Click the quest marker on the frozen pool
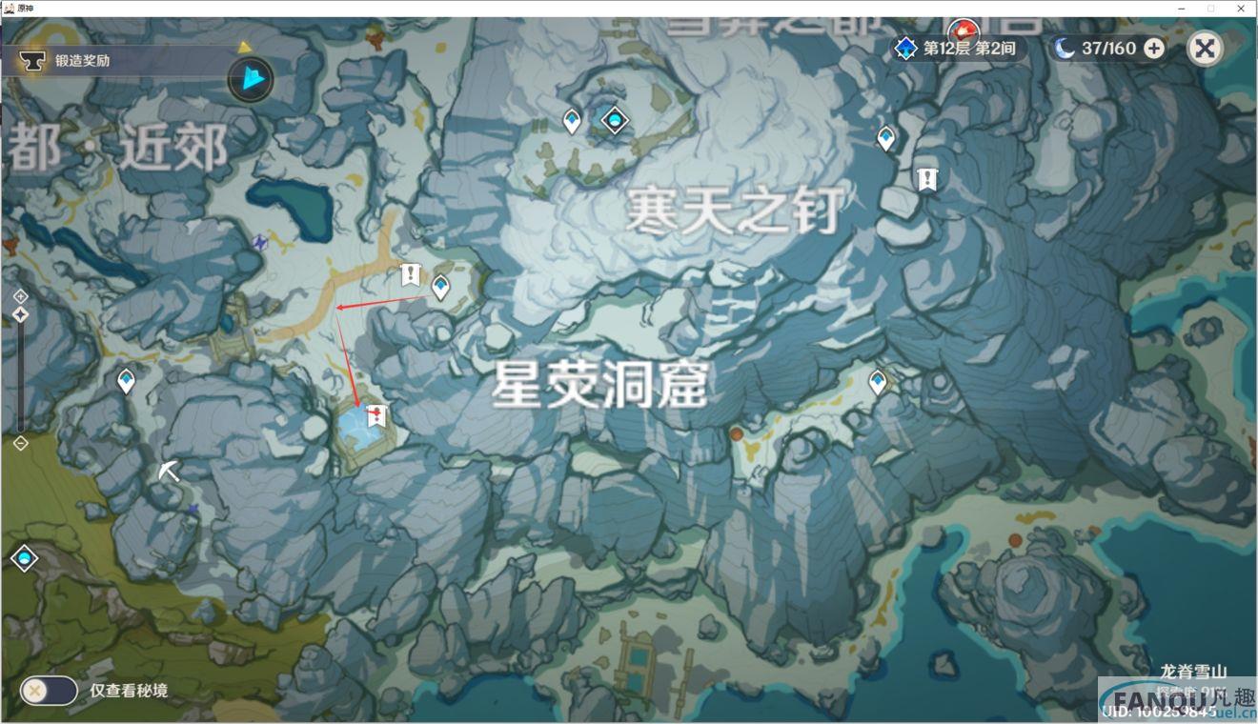Viewport: 1258px width, 724px height. coord(377,414)
